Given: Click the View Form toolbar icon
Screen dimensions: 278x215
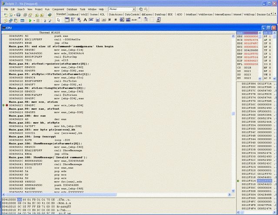Looking at the screenshot, I should pos(10,21).
